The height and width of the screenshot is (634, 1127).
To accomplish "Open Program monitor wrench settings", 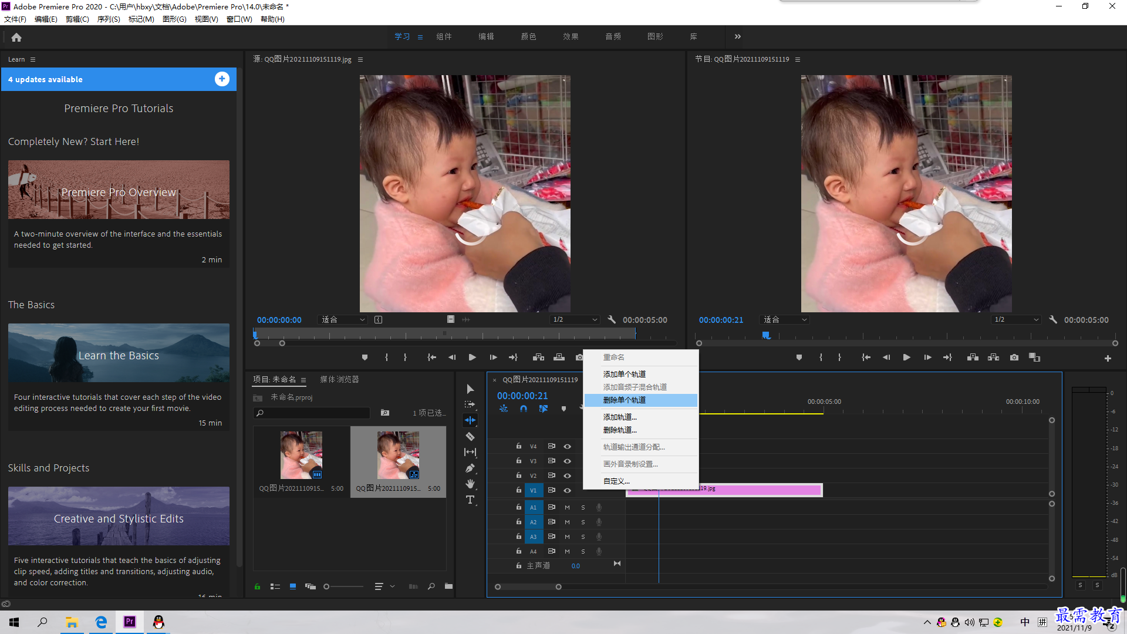I will point(1053,319).
